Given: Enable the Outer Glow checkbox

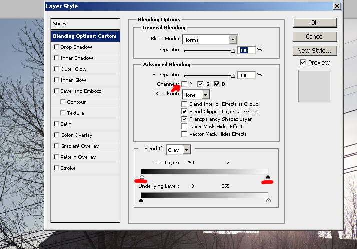Looking at the screenshot, I should point(56,69).
